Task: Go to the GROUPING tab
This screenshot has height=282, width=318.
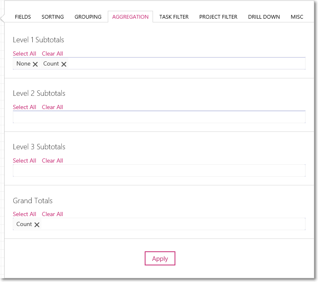Action: coord(88,17)
